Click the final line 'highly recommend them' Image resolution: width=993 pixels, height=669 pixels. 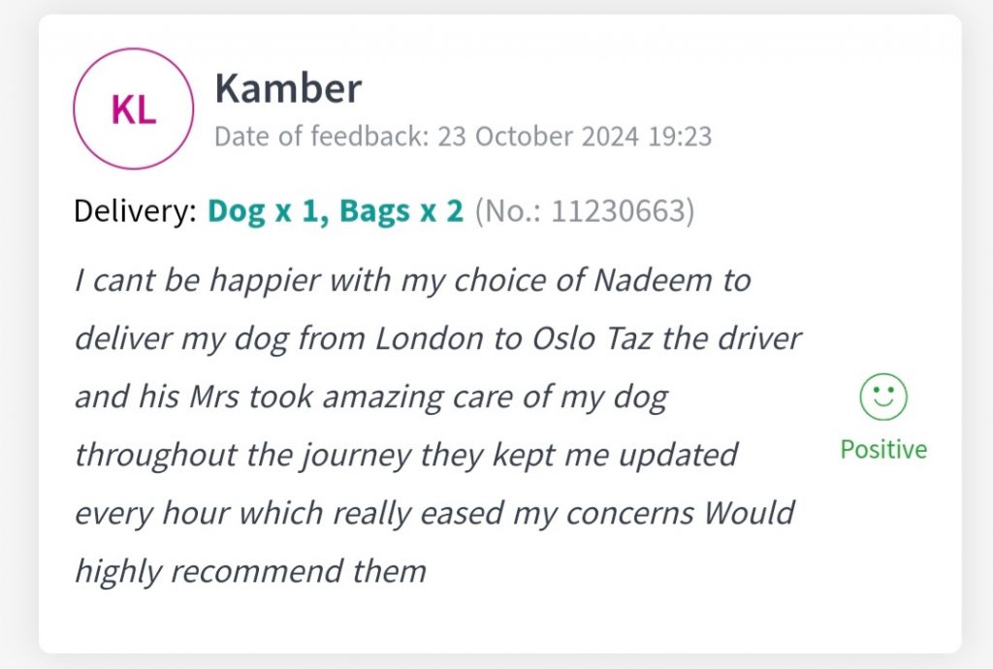click(250, 570)
